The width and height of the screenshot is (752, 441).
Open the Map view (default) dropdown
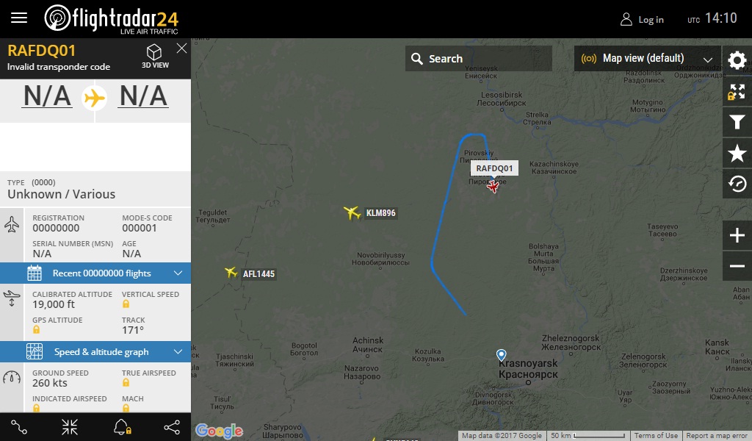(648, 59)
